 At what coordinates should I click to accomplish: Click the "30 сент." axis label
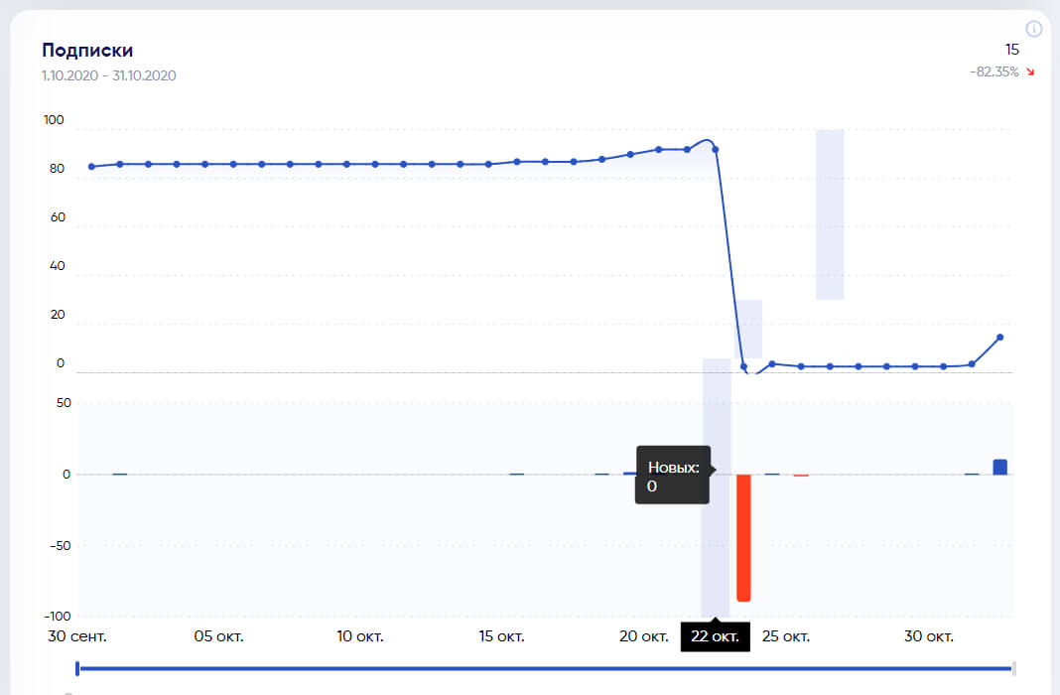click(77, 636)
